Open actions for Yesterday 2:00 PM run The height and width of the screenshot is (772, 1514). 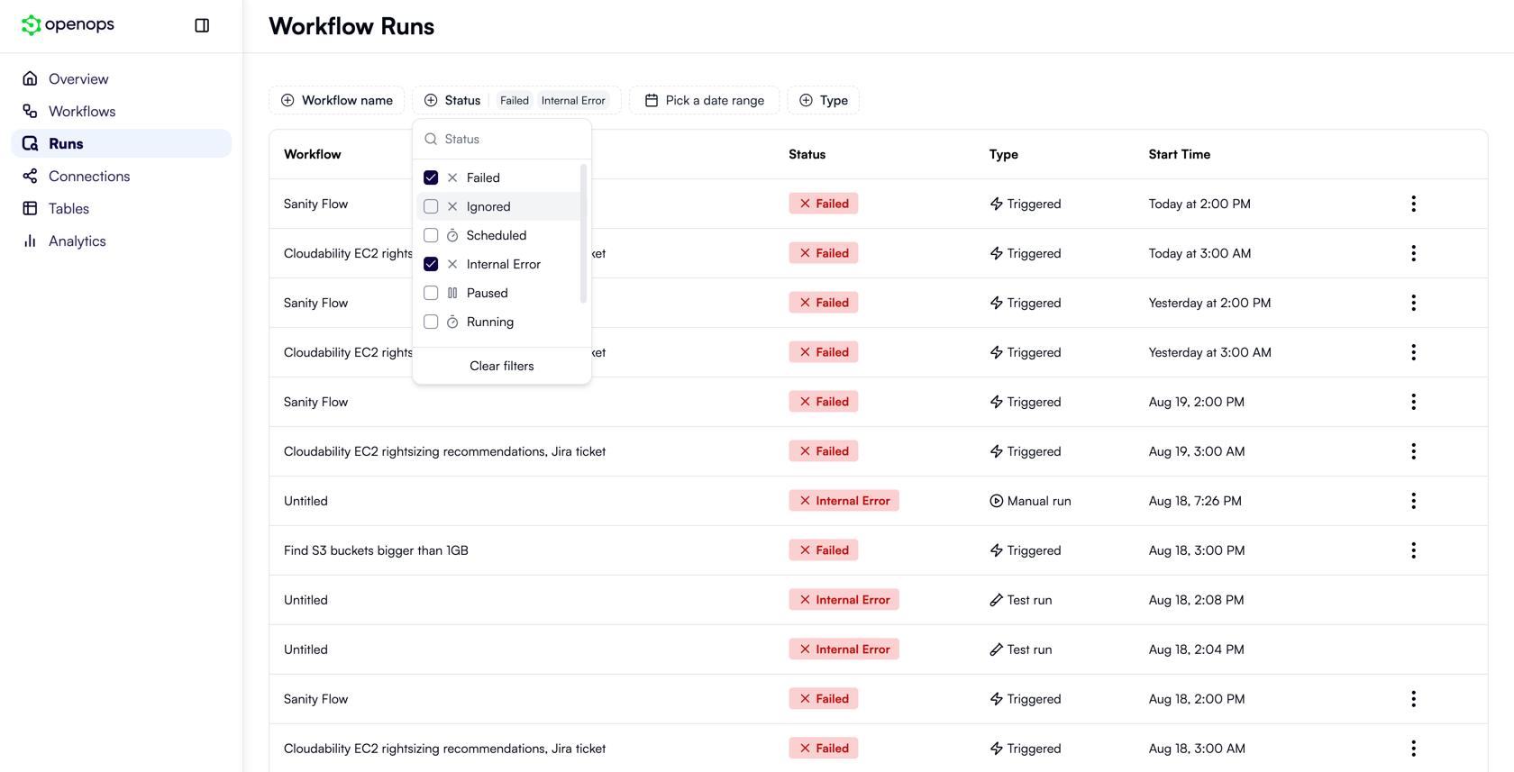(1413, 303)
